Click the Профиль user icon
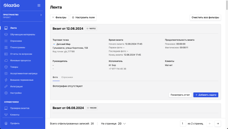This screenshot has width=228, height=129. tap(6, 123)
